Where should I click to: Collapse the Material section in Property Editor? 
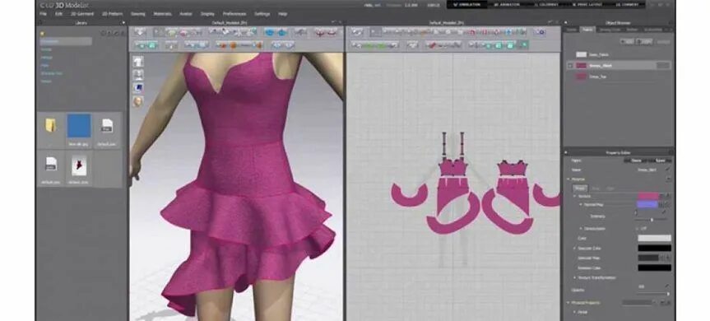pos(568,179)
